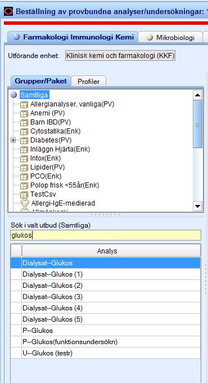
Task: Expand the Diabetes(PV) tree node
Action: (x=13, y=140)
